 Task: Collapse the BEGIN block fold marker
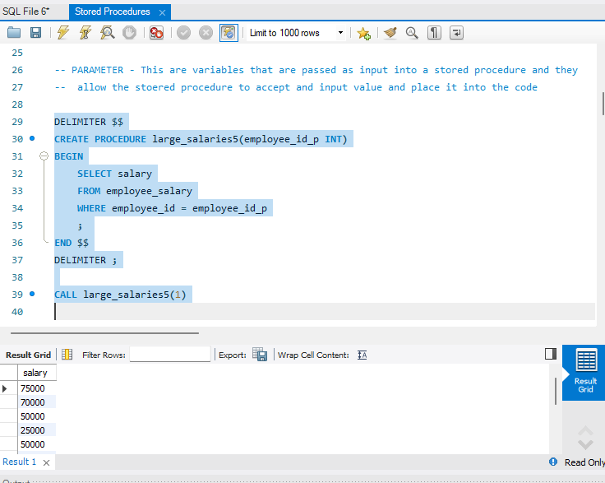44,156
